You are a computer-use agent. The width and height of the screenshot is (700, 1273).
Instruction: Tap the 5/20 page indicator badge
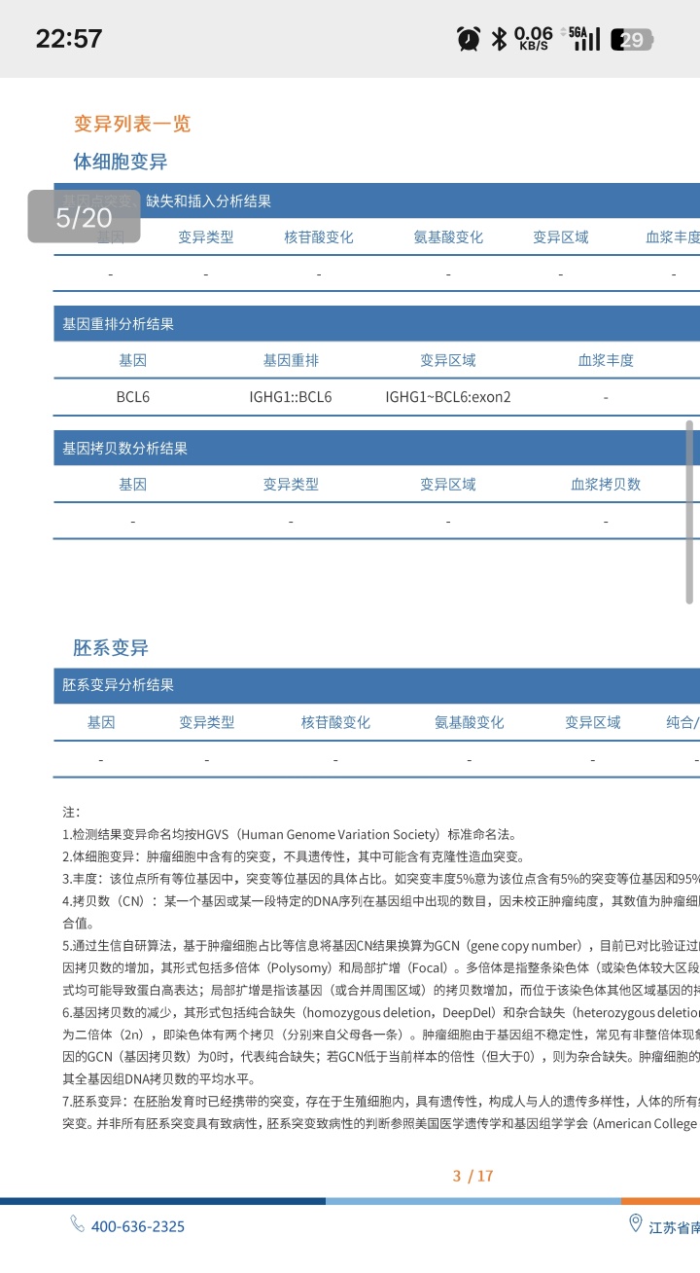(x=84, y=216)
